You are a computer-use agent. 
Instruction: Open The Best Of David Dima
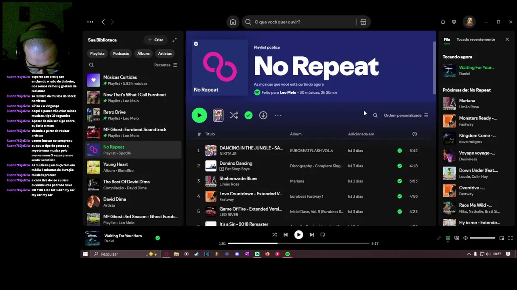click(x=133, y=184)
